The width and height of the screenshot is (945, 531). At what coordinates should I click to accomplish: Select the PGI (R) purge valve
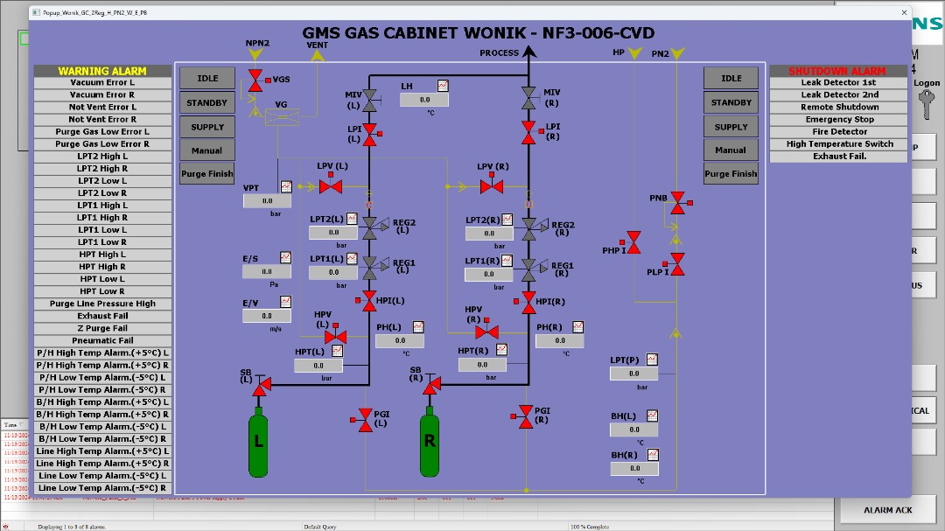(x=524, y=416)
